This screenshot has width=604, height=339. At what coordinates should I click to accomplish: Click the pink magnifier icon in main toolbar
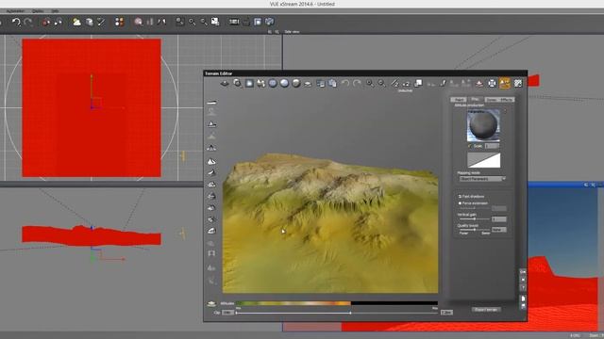pyautogui.click(x=139, y=22)
